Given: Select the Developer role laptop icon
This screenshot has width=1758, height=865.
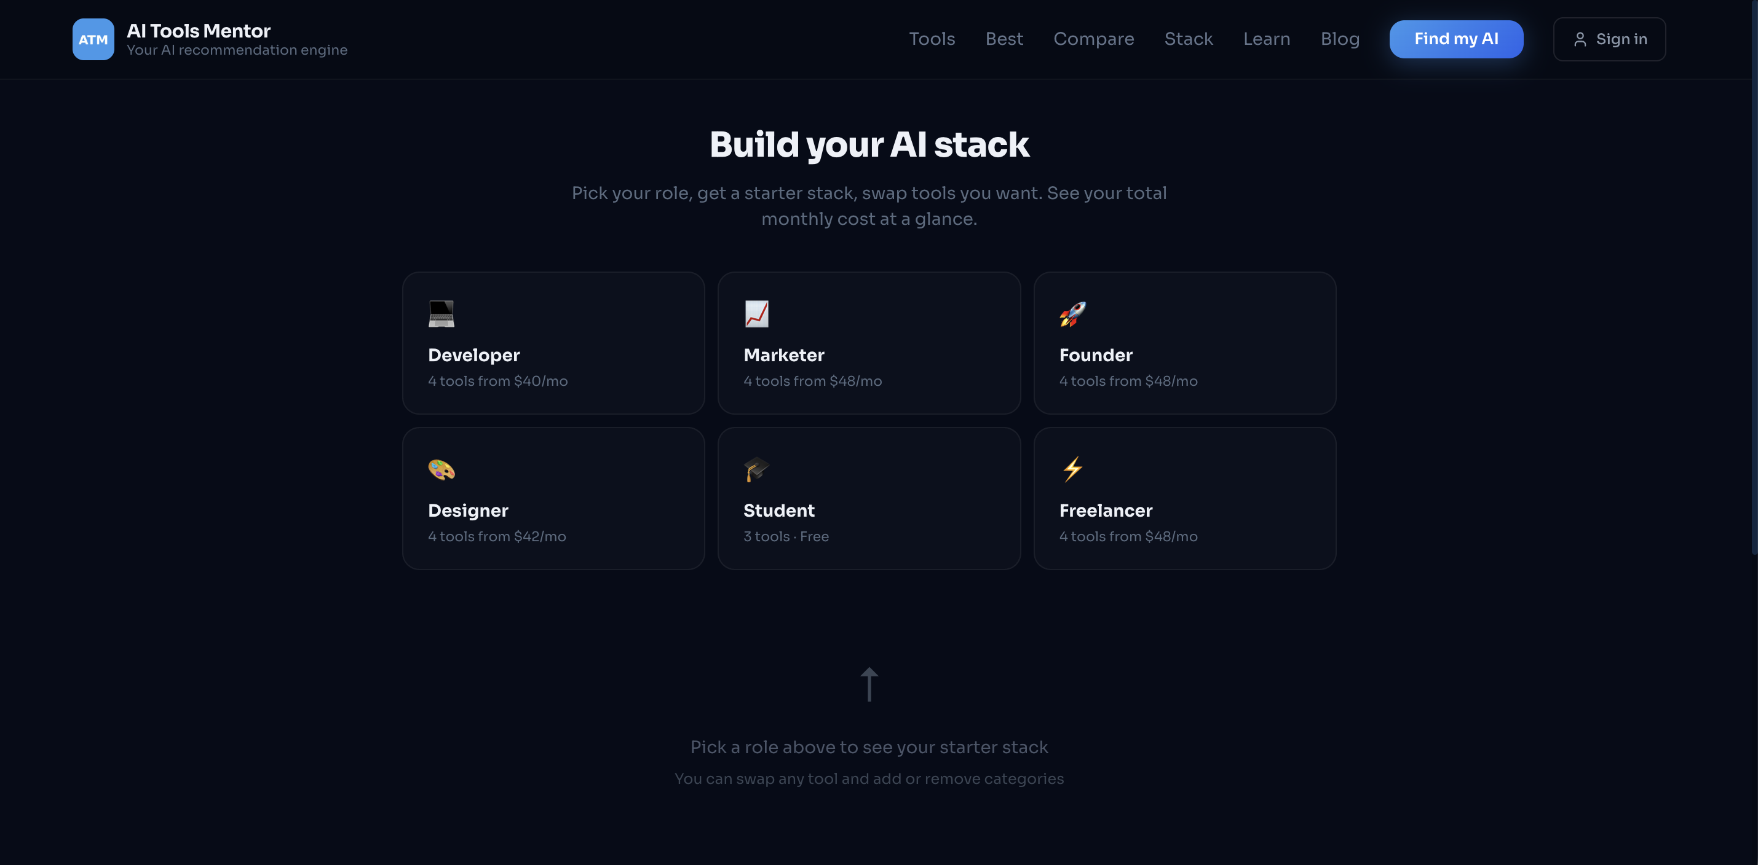Looking at the screenshot, I should [441, 314].
